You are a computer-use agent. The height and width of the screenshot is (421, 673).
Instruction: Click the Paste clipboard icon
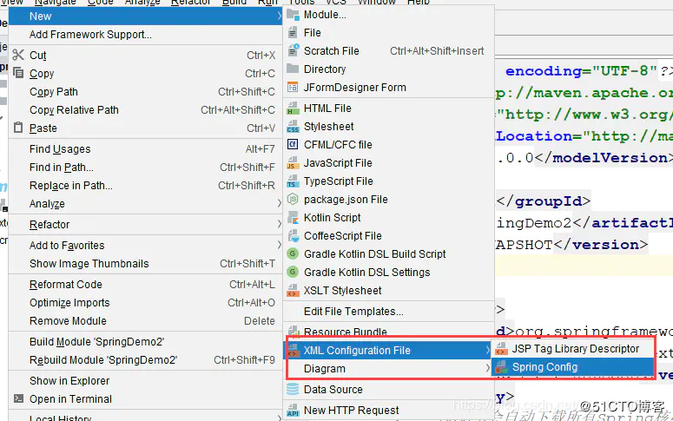[18, 128]
